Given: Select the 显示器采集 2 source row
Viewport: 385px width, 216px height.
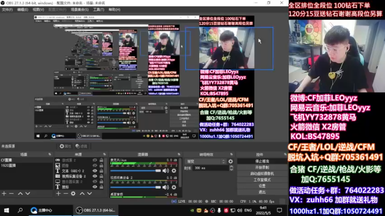Looking at the screenshot, I should point(79,182).
